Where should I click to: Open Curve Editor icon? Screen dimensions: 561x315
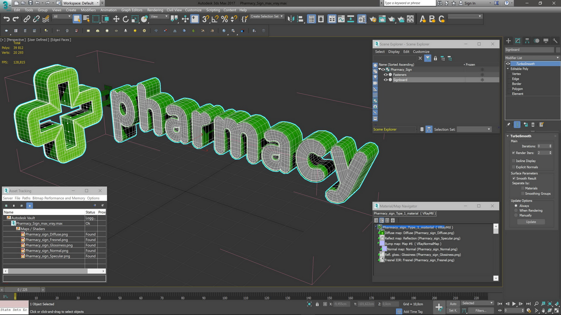point(341,19)
